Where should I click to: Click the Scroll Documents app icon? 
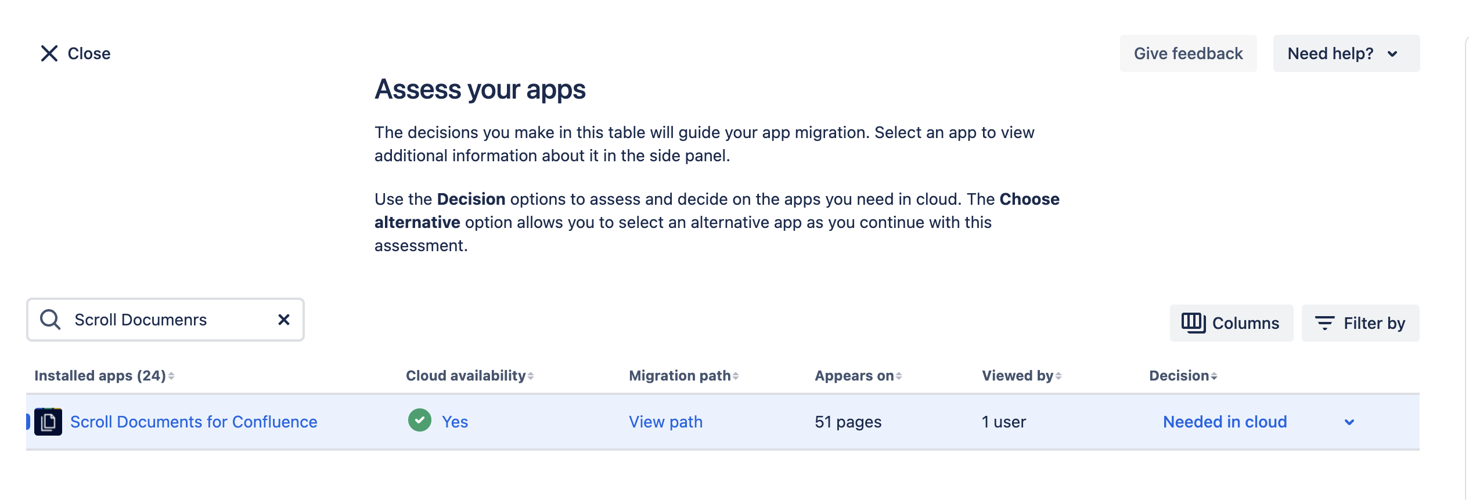coord(48,422)
